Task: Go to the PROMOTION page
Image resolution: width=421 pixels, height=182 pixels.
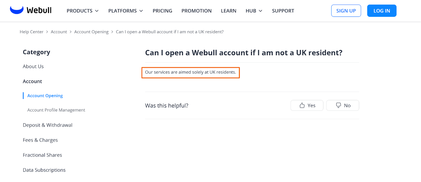Action: (x=197, y=11)
